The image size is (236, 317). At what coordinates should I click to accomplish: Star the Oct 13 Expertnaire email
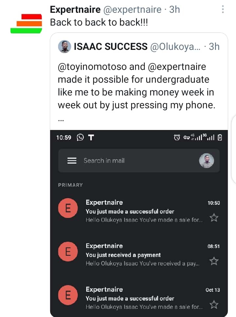point(214,305)
